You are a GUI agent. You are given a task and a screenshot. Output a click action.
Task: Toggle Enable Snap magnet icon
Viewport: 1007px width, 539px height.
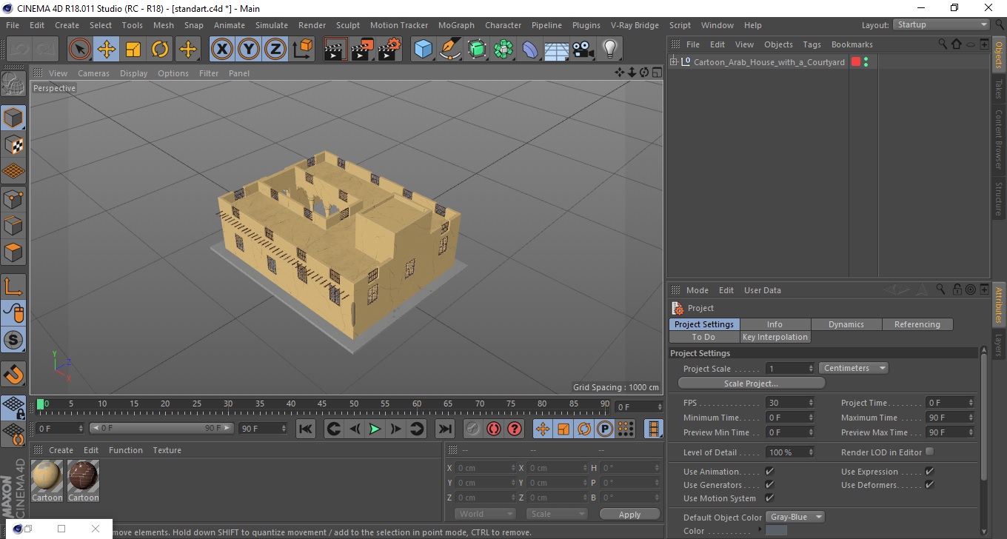tap(13, 374)
